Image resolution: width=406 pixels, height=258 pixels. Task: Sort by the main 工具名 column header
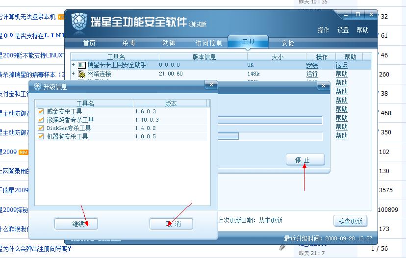[115, 57]
